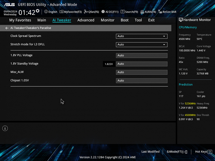Screen dimensions: 215x161
Task: Click the Stretch mode for L3 DFLL label
Action: 28,44
